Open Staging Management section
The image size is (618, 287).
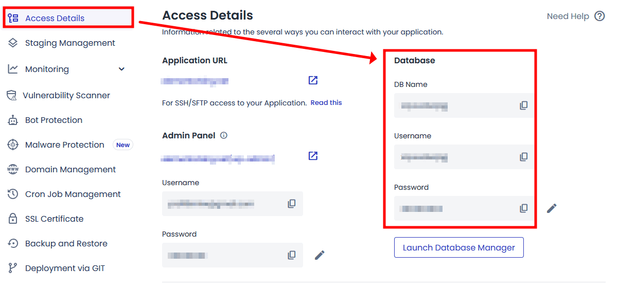(x=70, y=43)
